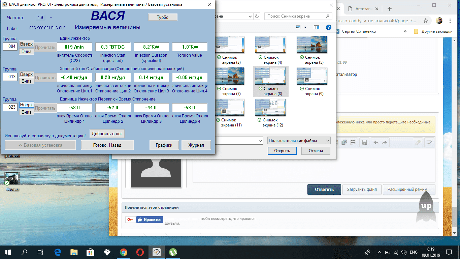Viewport: 460px width, 259px height.
Task: Click redo arrow in editor toolbar
Action: [385, 143]
